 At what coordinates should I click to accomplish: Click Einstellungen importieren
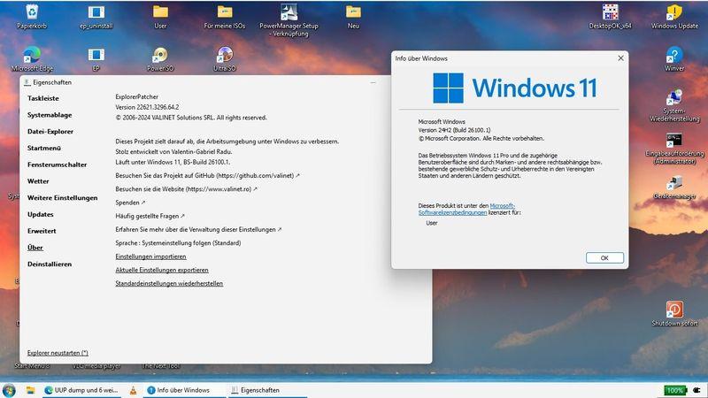tap(150, 256)
